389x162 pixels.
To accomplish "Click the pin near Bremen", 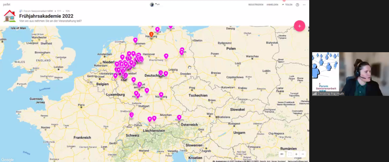I will coord(135,40).
